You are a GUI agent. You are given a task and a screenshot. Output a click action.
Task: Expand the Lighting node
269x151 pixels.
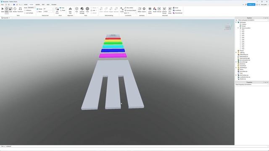click(x=236, y=52)
